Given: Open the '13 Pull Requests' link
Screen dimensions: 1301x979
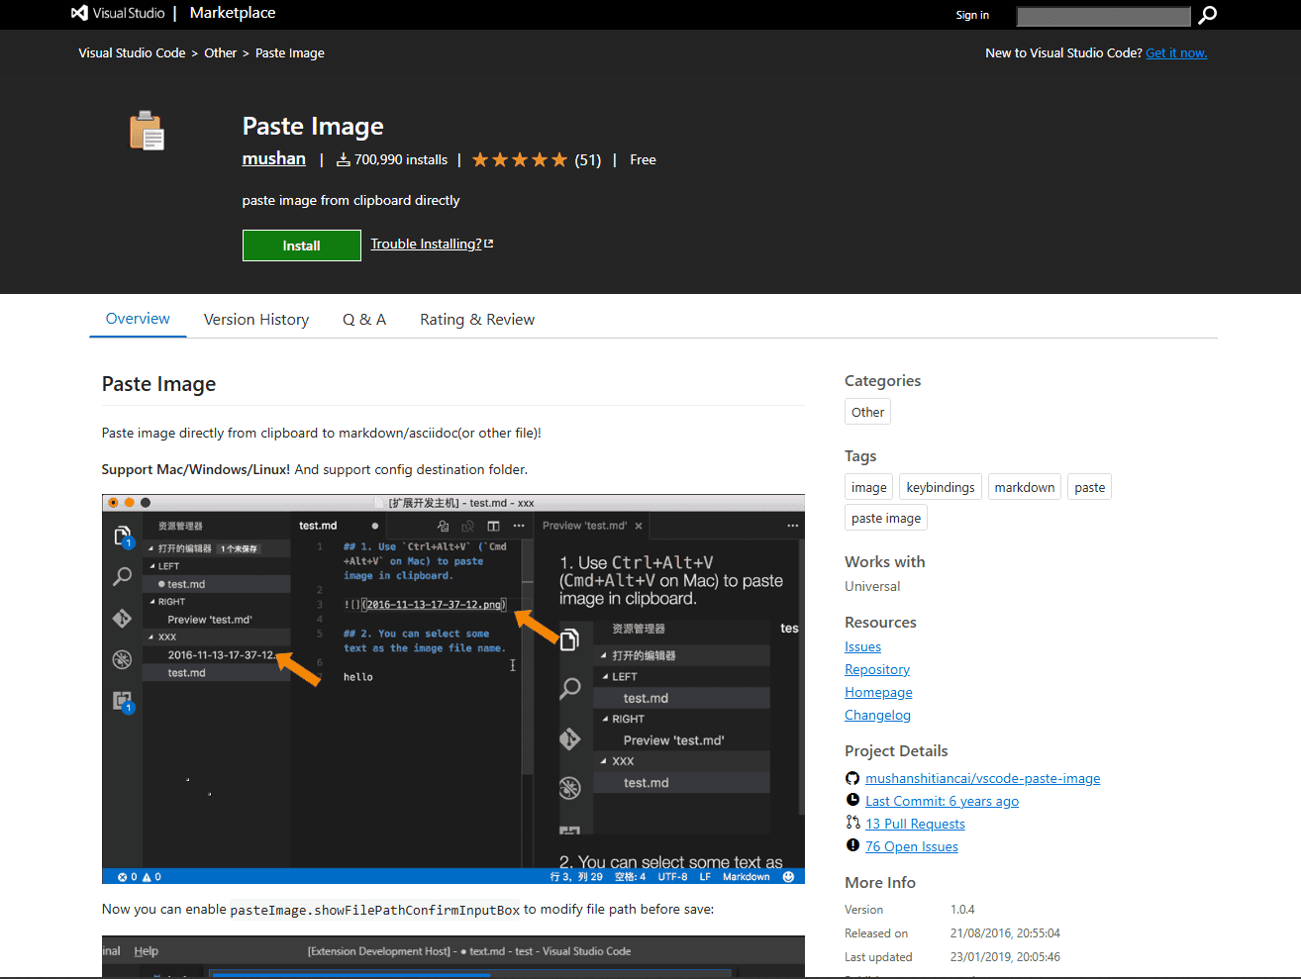Looking at the screenshot, I should [x=915, y=824].
